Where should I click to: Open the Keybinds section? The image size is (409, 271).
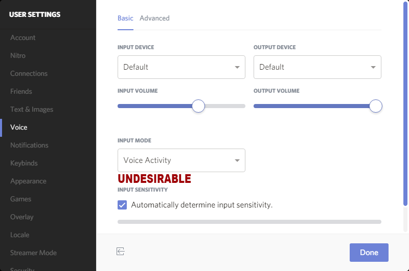24,163
